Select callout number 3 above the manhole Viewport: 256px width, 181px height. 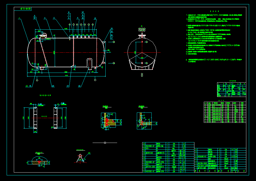(x=35, y=16)
